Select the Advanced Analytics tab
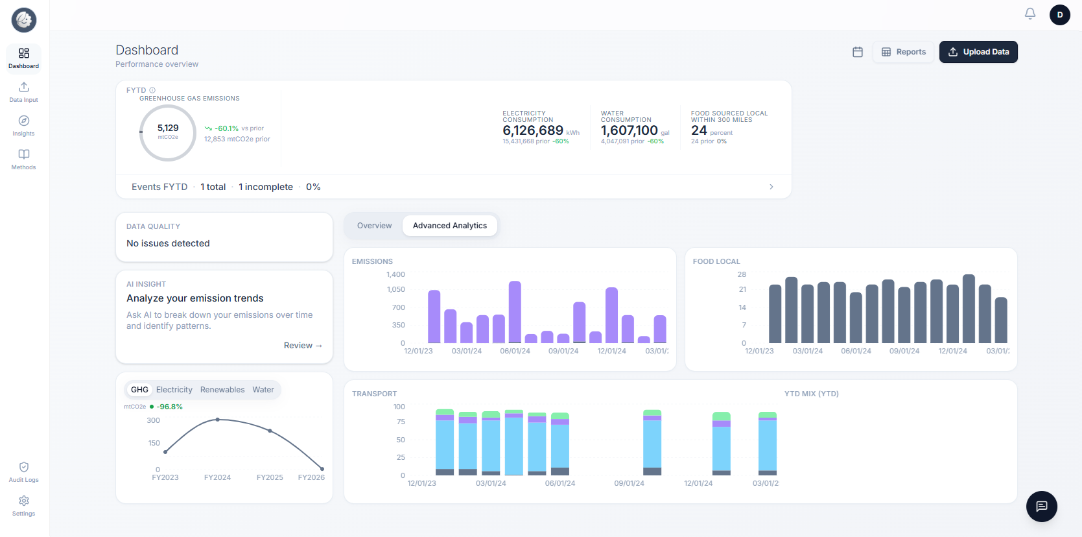This screenshot has height=537, width=1082. [449, 226]
